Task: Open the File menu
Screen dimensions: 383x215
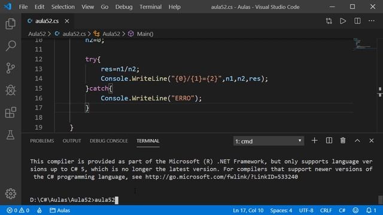Action: tap(23, 7)
